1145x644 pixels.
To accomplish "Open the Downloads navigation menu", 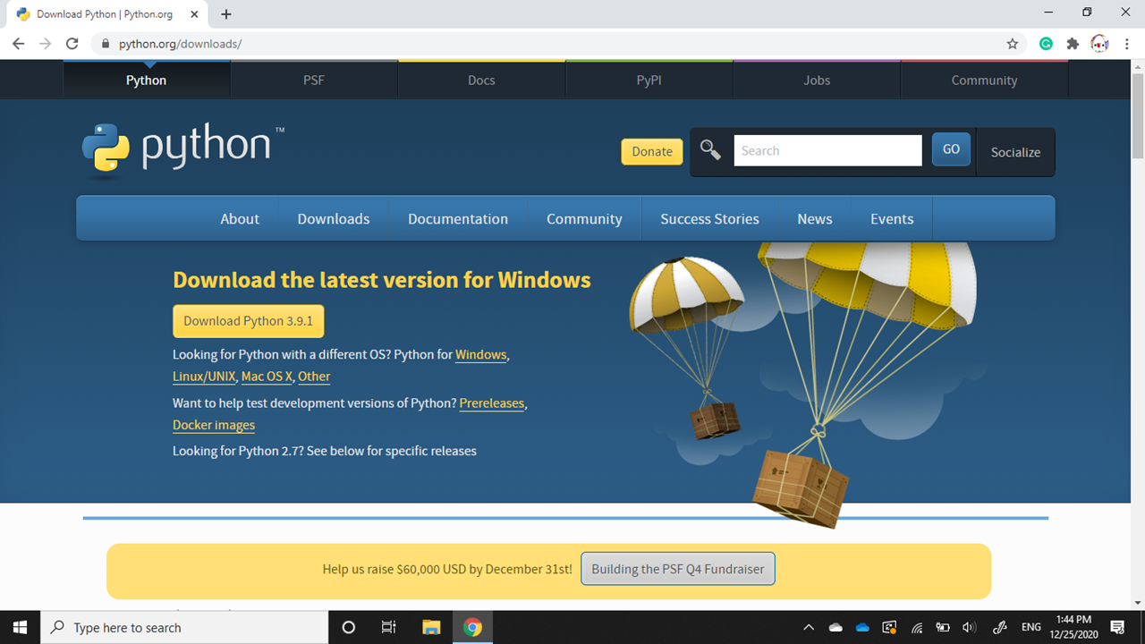I will (333, 219).
